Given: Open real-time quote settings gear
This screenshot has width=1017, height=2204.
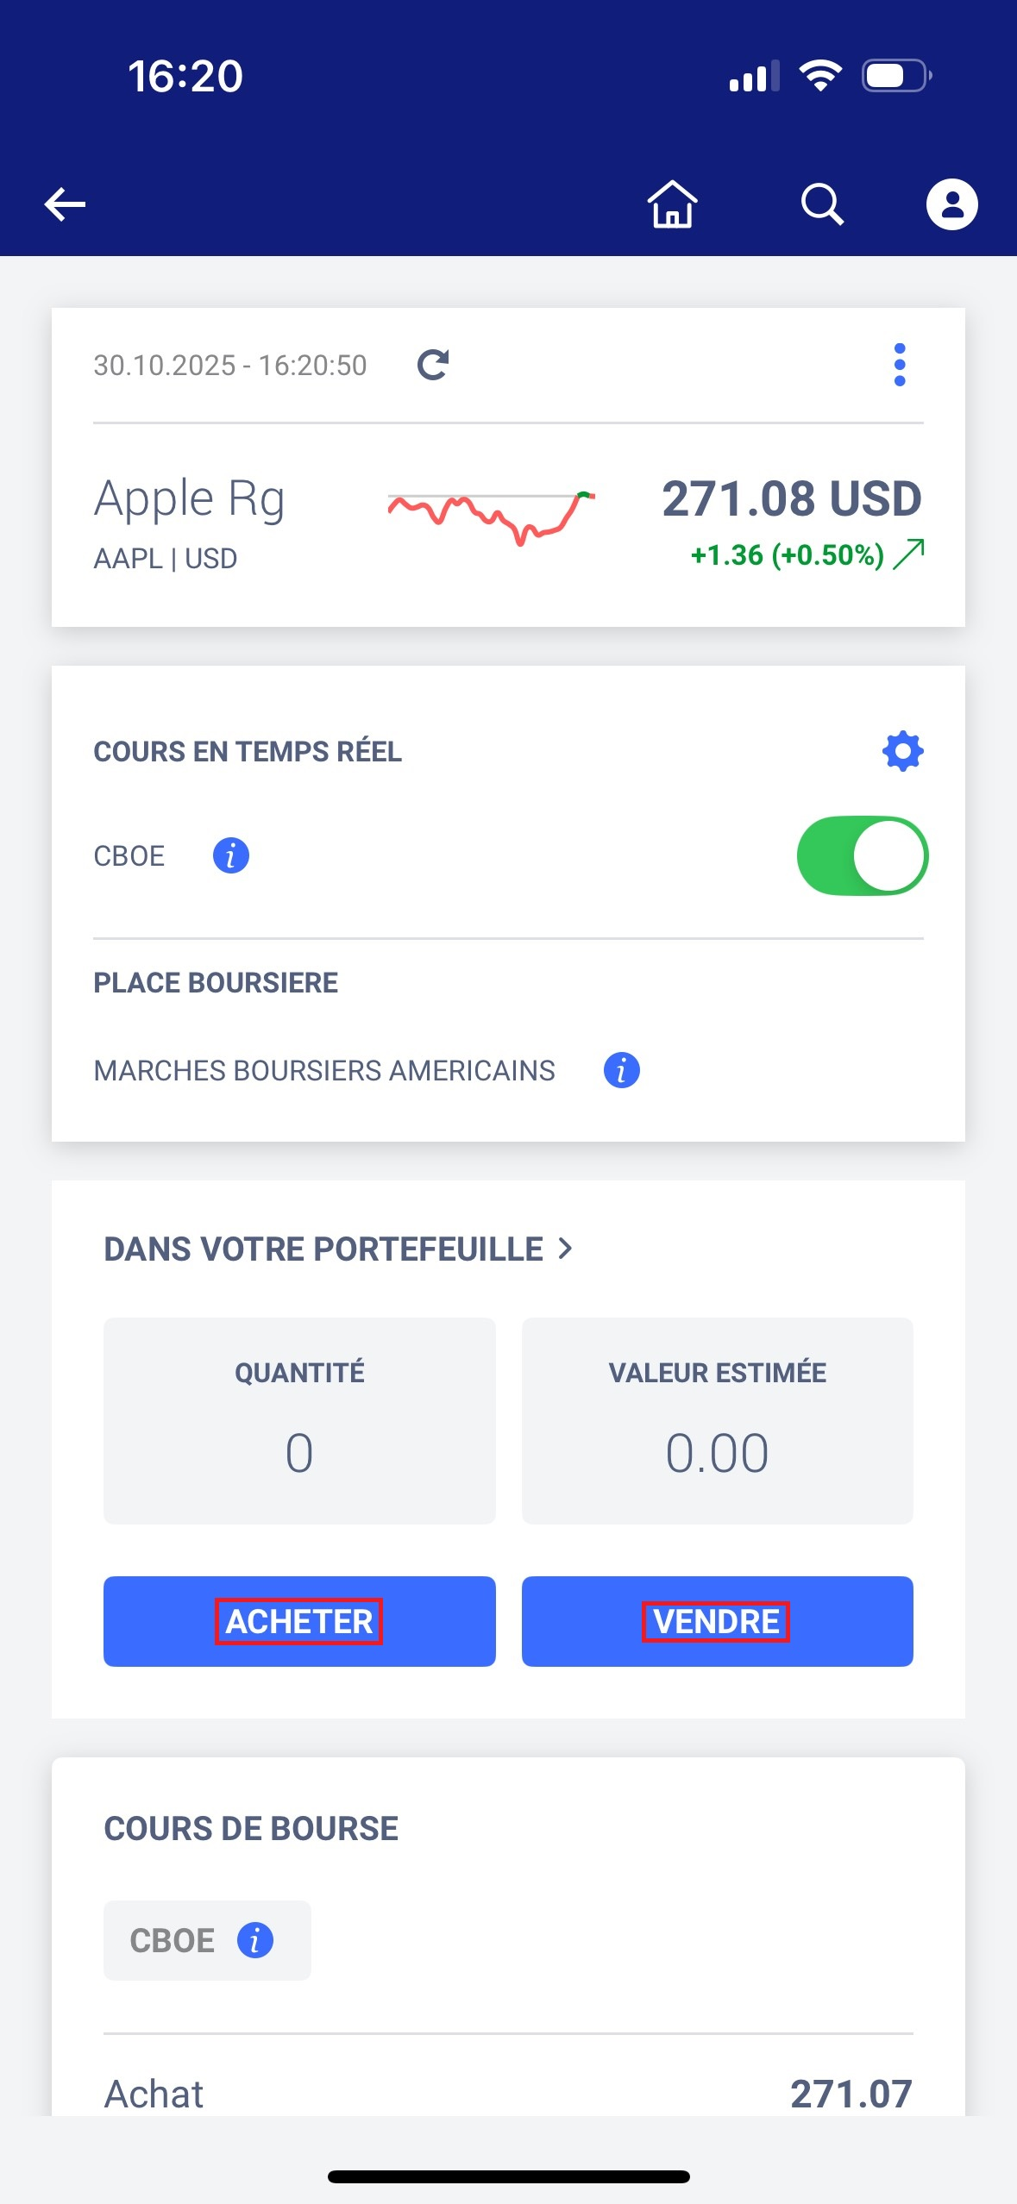Looking at the screenshot, I should click(902, 751).
